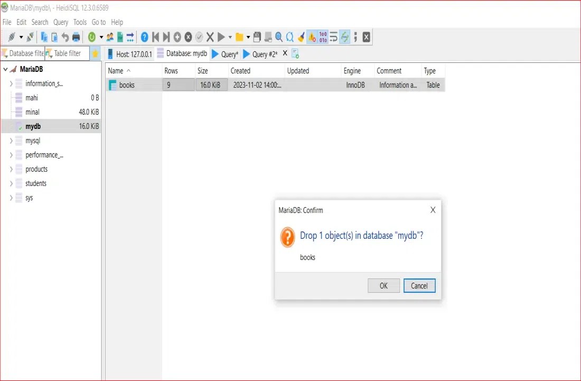
Task: Confirm dropping the books table with OK
Action: click(x=383, y=285)
